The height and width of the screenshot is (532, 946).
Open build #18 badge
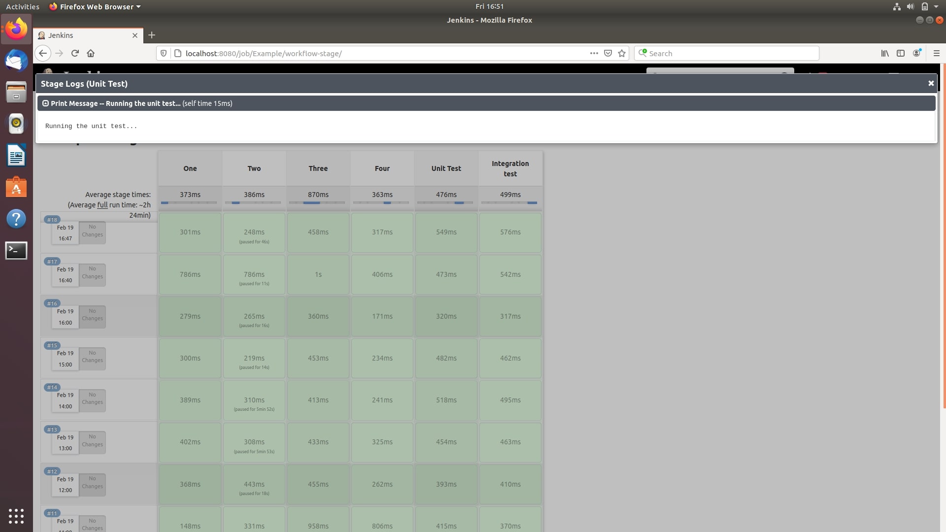click(x=52, y=220)
